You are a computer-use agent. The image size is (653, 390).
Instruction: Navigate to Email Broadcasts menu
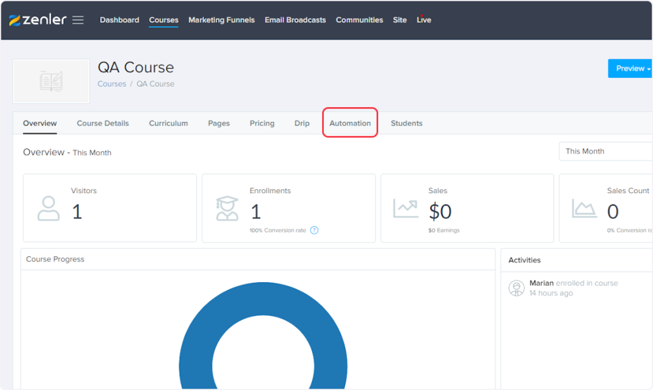point(295,20)
